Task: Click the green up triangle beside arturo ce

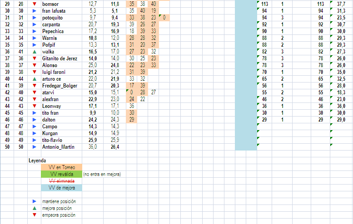Action: pyautogui.click(x=35, y=79)
